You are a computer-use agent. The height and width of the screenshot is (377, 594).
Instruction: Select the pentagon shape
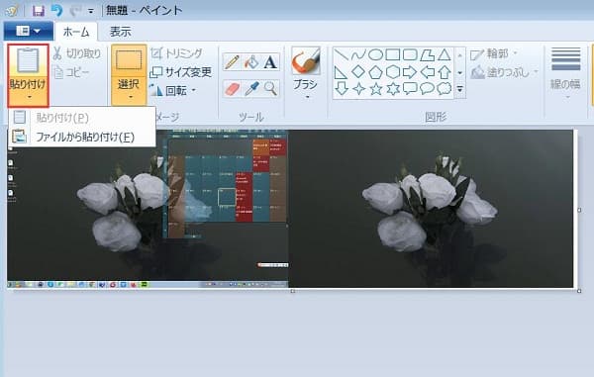[375, 72]
